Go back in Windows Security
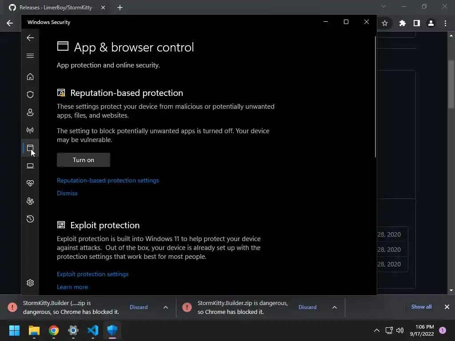The width and height of the screenshot is (455, 341). point(30,38)
